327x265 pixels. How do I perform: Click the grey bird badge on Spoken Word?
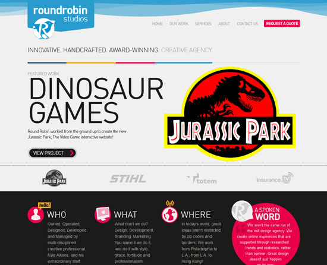(243, 211)
